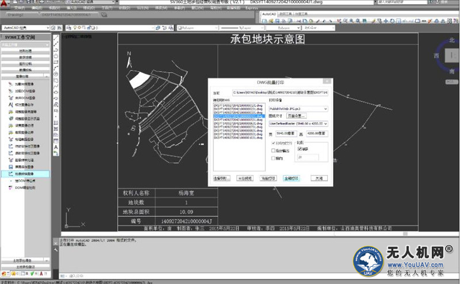Select the Line draw tool
Image resolution: width=460 pixels, height=284 pixels.
coord(56,38)
